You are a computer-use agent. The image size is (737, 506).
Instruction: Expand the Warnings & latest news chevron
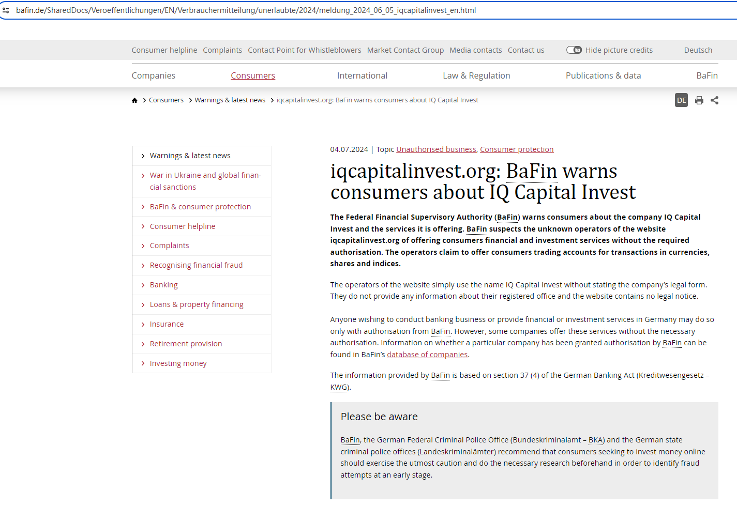point(143,156)
